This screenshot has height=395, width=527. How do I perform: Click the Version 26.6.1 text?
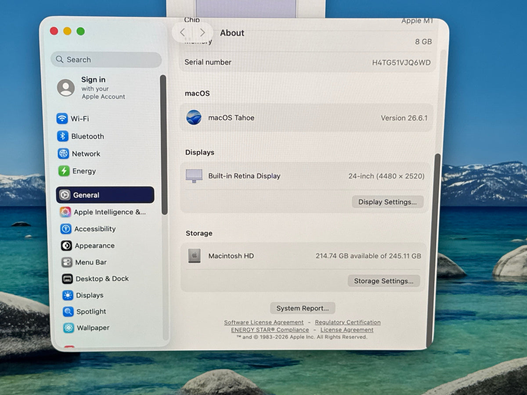404,118
